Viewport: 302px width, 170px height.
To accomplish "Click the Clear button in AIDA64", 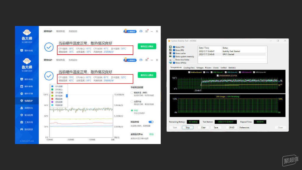I will coord(203,127).
